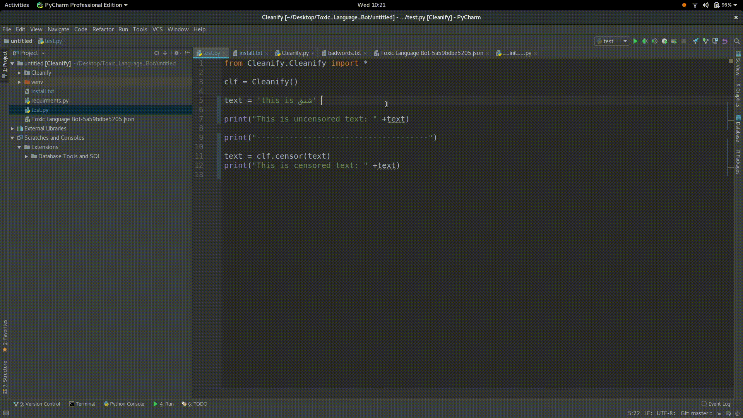
Task: Collapse the Scratches and Consoles node
Action: [12, 138]
